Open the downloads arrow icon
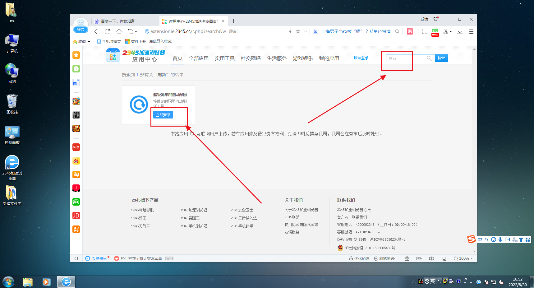The image size is (534, 288). coord(460,31)
